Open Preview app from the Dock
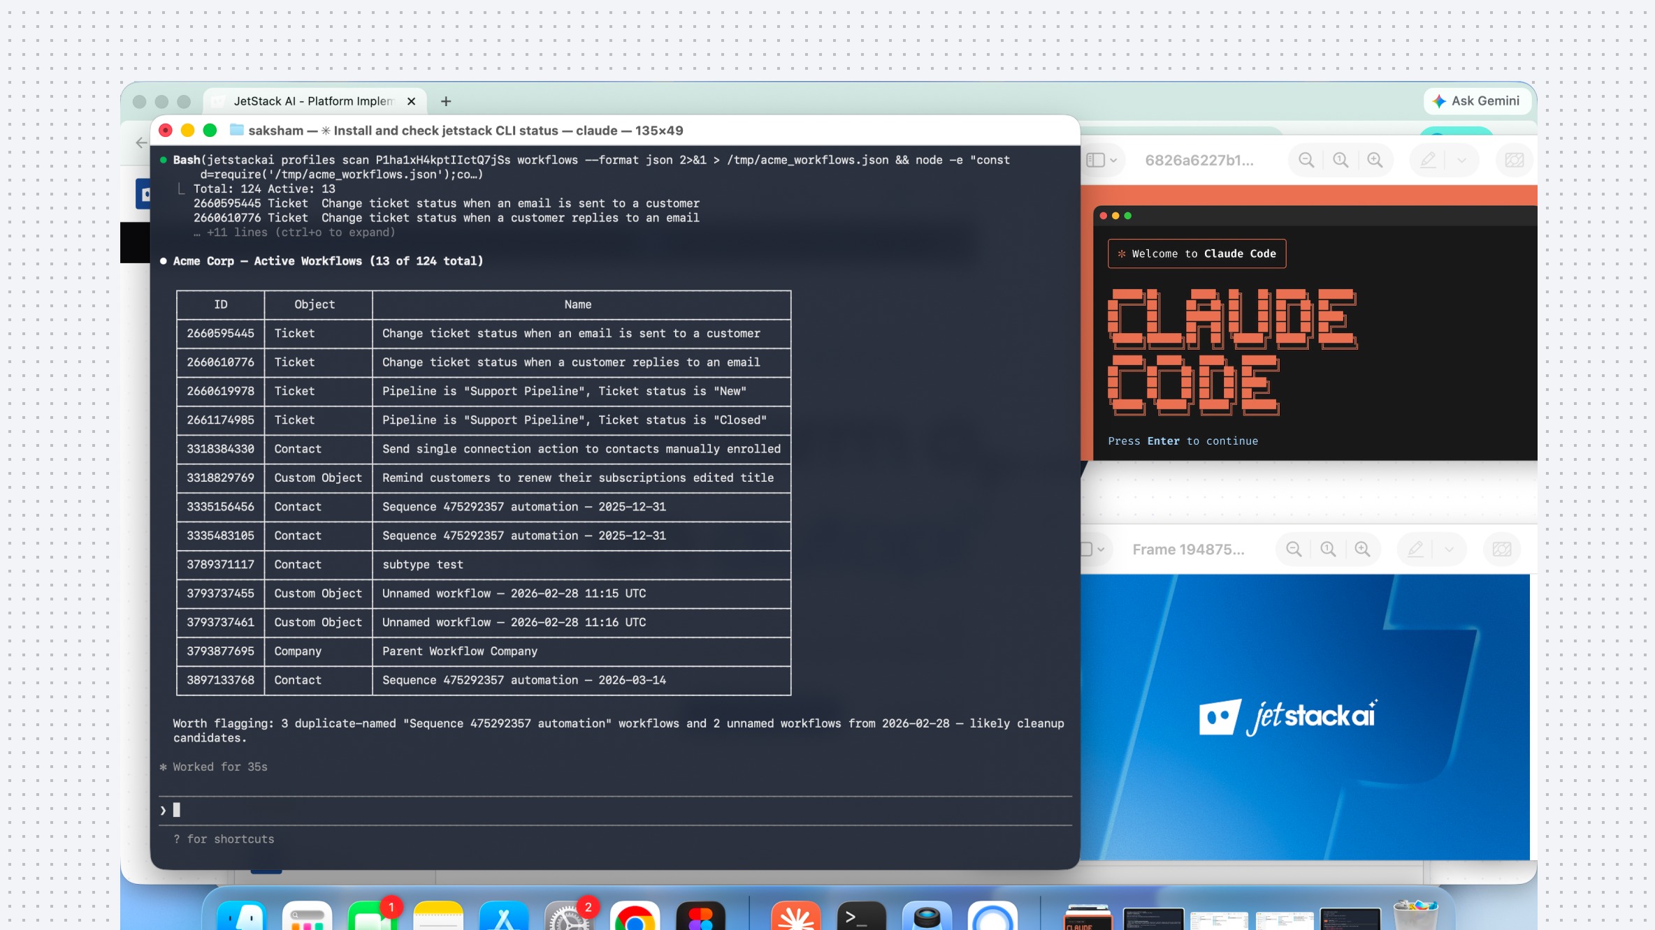This screenshot has height=930, width=1655. 927,915
